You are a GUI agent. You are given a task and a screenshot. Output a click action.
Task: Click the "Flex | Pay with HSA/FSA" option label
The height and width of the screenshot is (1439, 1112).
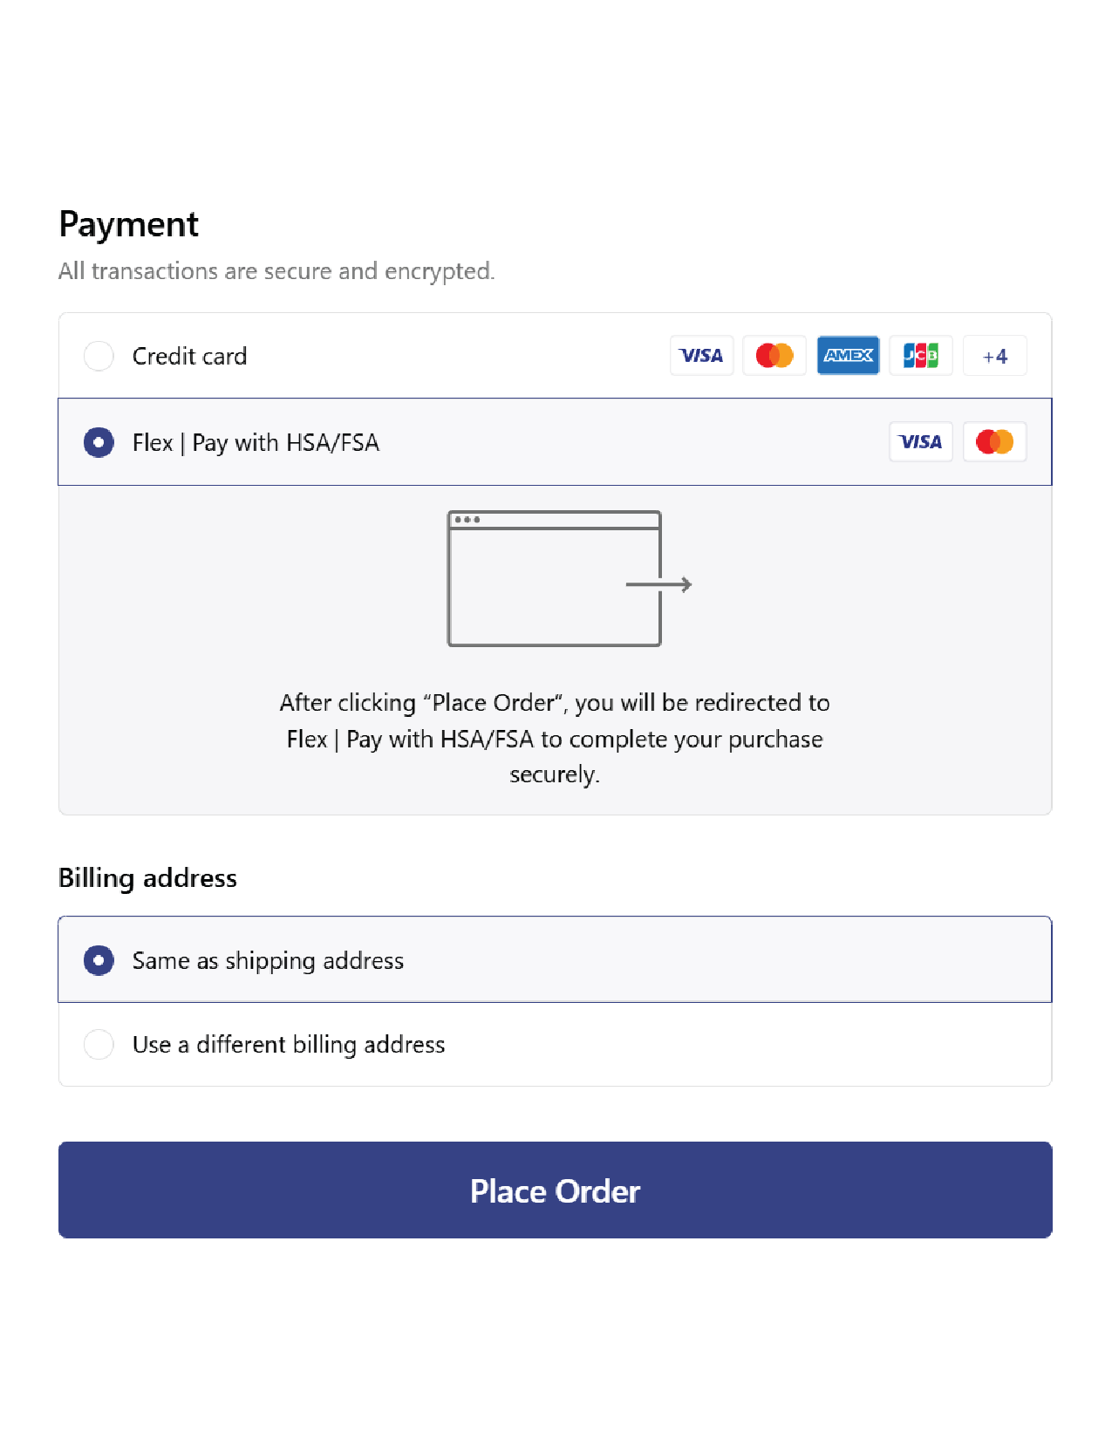[x=256, y=442]
